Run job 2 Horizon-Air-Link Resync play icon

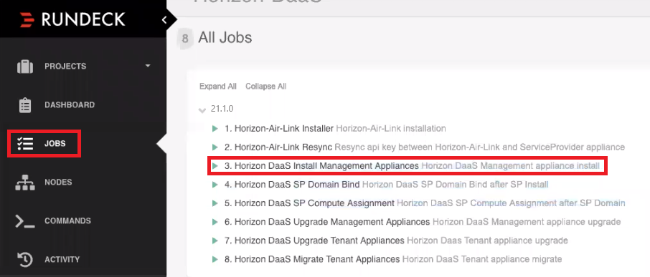pos(215,147)
